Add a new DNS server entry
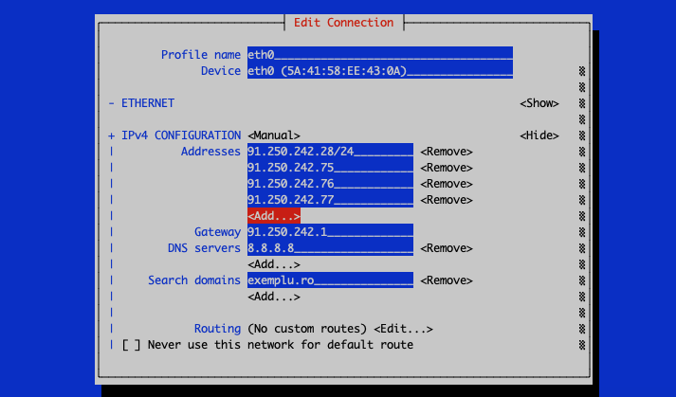676x397 pixels. pyautogui.click(x=274, y=264)
